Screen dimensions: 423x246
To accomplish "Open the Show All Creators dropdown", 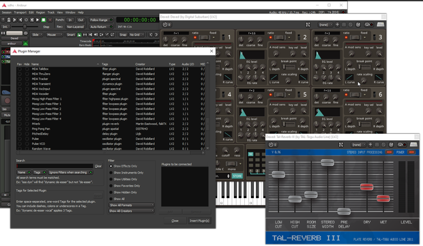I will [x=132, y=211].
